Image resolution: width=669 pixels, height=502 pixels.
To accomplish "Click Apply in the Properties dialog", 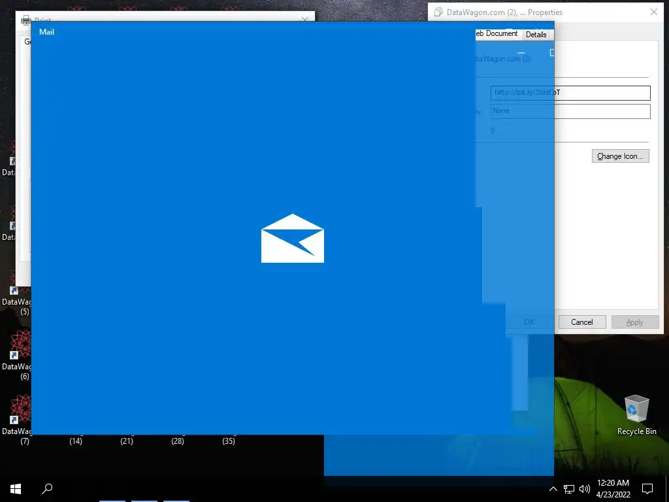I will pos(635,322).
